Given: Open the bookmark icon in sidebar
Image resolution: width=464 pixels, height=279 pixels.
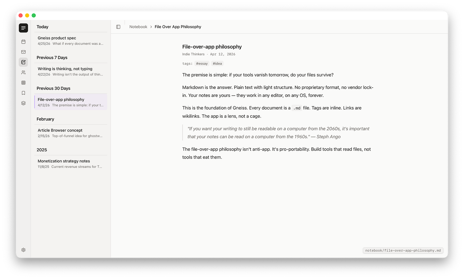Looking at the screenshot, I should click(x=23, y=93).
